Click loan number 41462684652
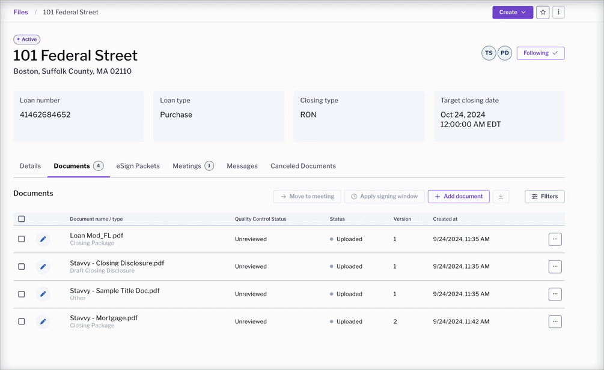Viewport: 604px width, 370px height. click(45, 115)
